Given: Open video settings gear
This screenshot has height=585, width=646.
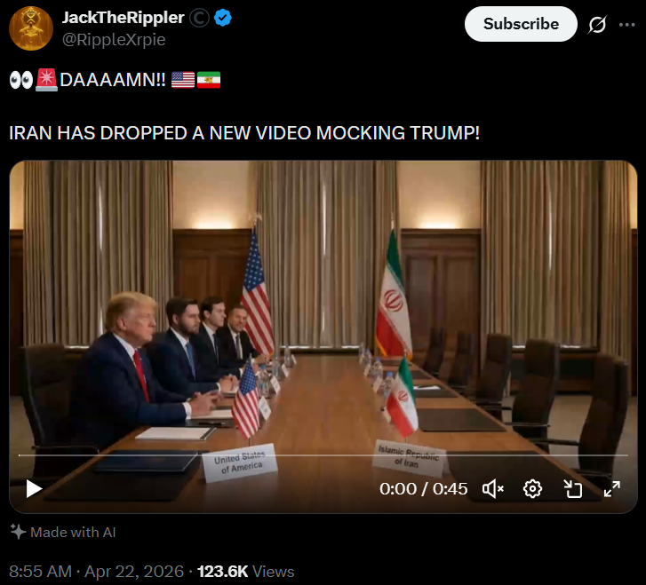Looking at the screenshot, I should pyautogui.click(x=532, y=489).
